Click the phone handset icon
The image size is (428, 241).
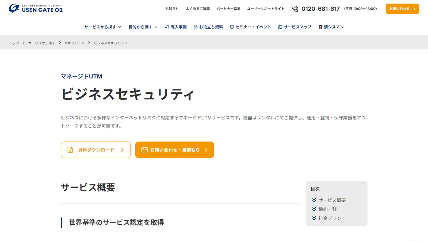[x=295, y=9]
